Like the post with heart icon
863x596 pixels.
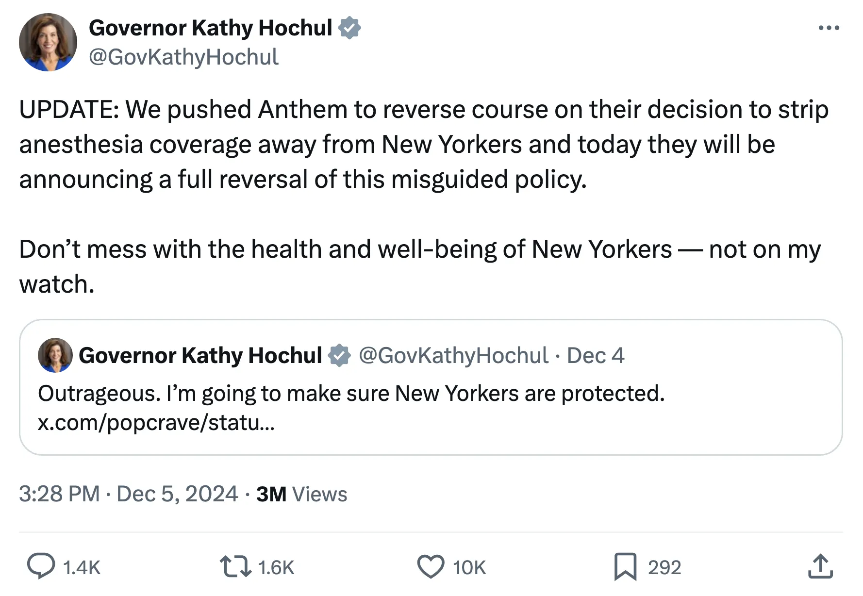pos(431,566)
